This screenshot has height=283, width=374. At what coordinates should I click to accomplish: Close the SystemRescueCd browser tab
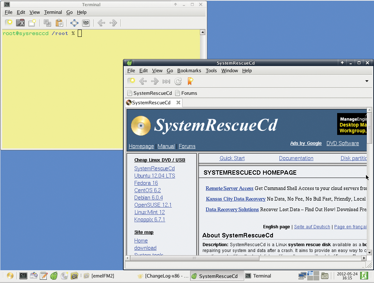[x=178, y=102]
